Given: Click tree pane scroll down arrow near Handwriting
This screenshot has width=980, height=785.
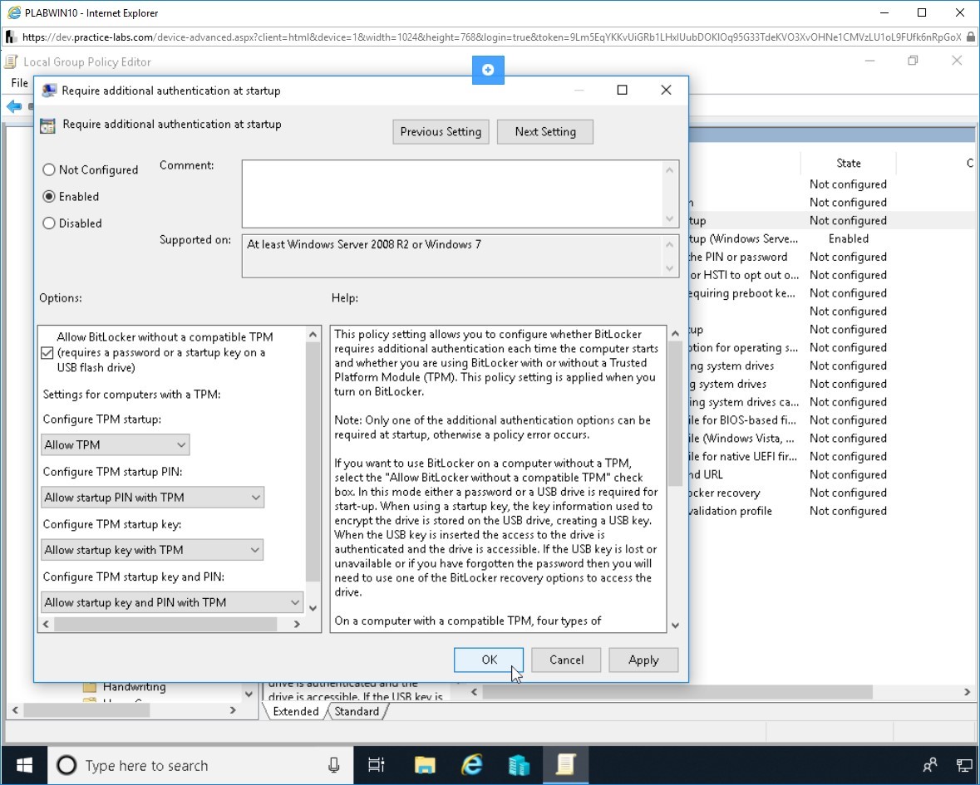Looking at the screenshot, I should pyautogui.click(x=249, y=694).
